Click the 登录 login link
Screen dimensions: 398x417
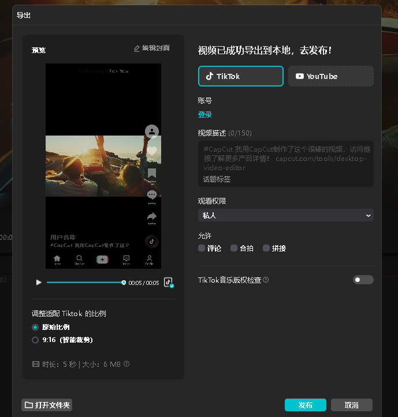point(205,115)
